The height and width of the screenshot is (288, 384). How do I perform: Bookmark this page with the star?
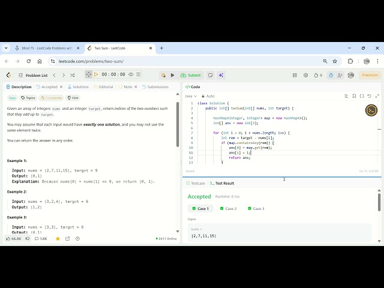(335, 61)
